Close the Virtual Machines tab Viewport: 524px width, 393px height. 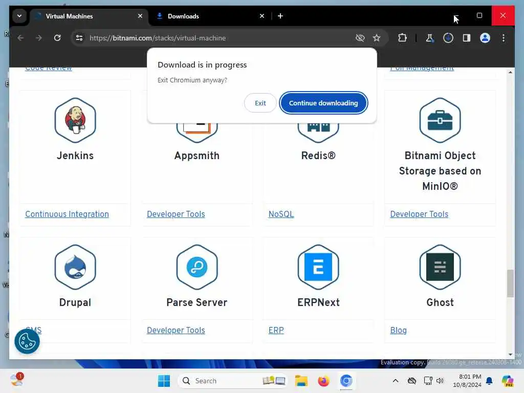[x=140, y=16]
